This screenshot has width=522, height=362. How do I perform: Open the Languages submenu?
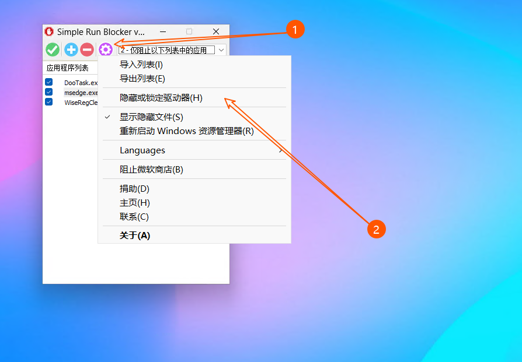[x=194, y=150]
